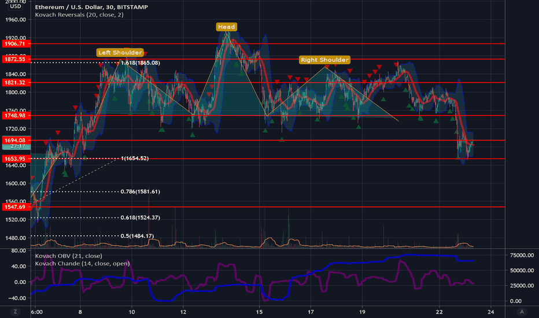Select the 0.786(1581.61) Fibonacci level text
The image size is (539, 318).
pyautogui.click(x=141, y=192)
